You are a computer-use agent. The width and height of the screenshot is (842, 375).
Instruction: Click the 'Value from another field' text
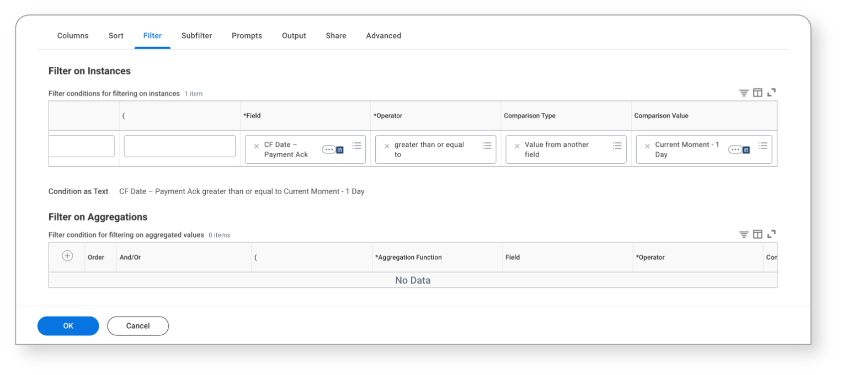(x=557, y=149)
